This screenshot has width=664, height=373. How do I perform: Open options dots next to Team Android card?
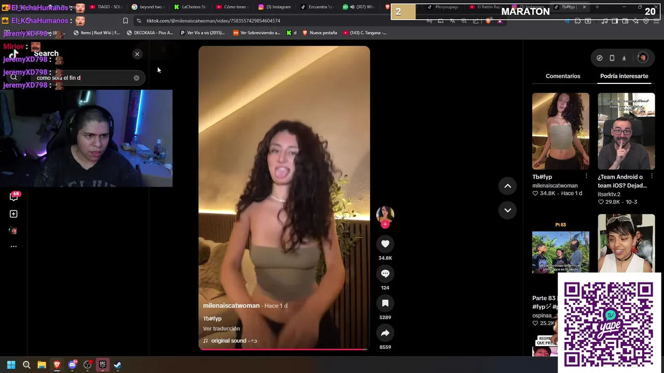652,176
